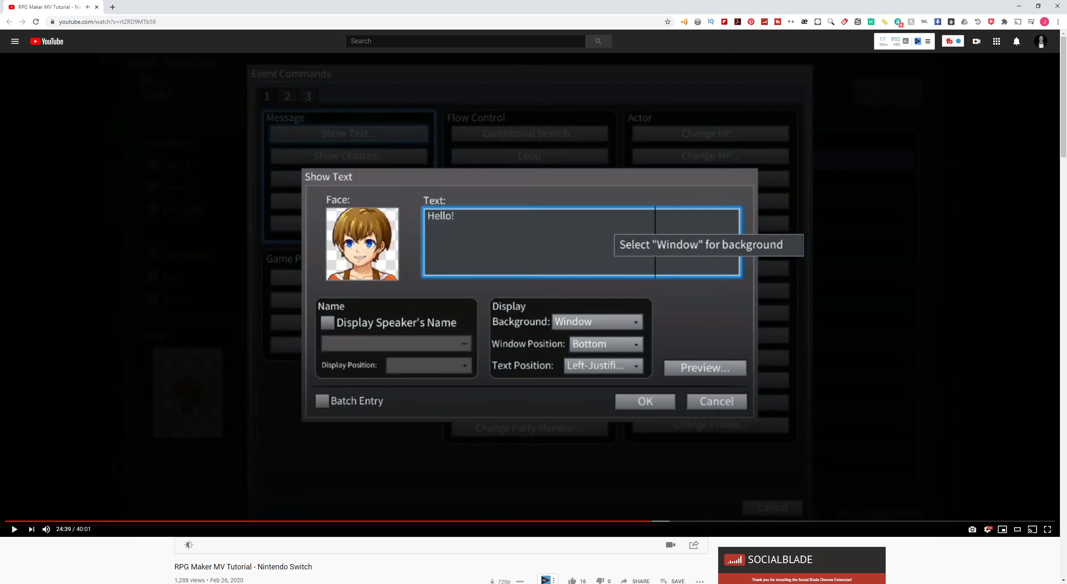Skip to the next video

(31, 529)
